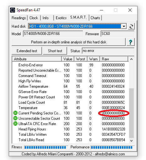The image size is (146, 160).
Task: Select UltraATA CRC Error Rate row text
Action: click(x=37, y=124)
